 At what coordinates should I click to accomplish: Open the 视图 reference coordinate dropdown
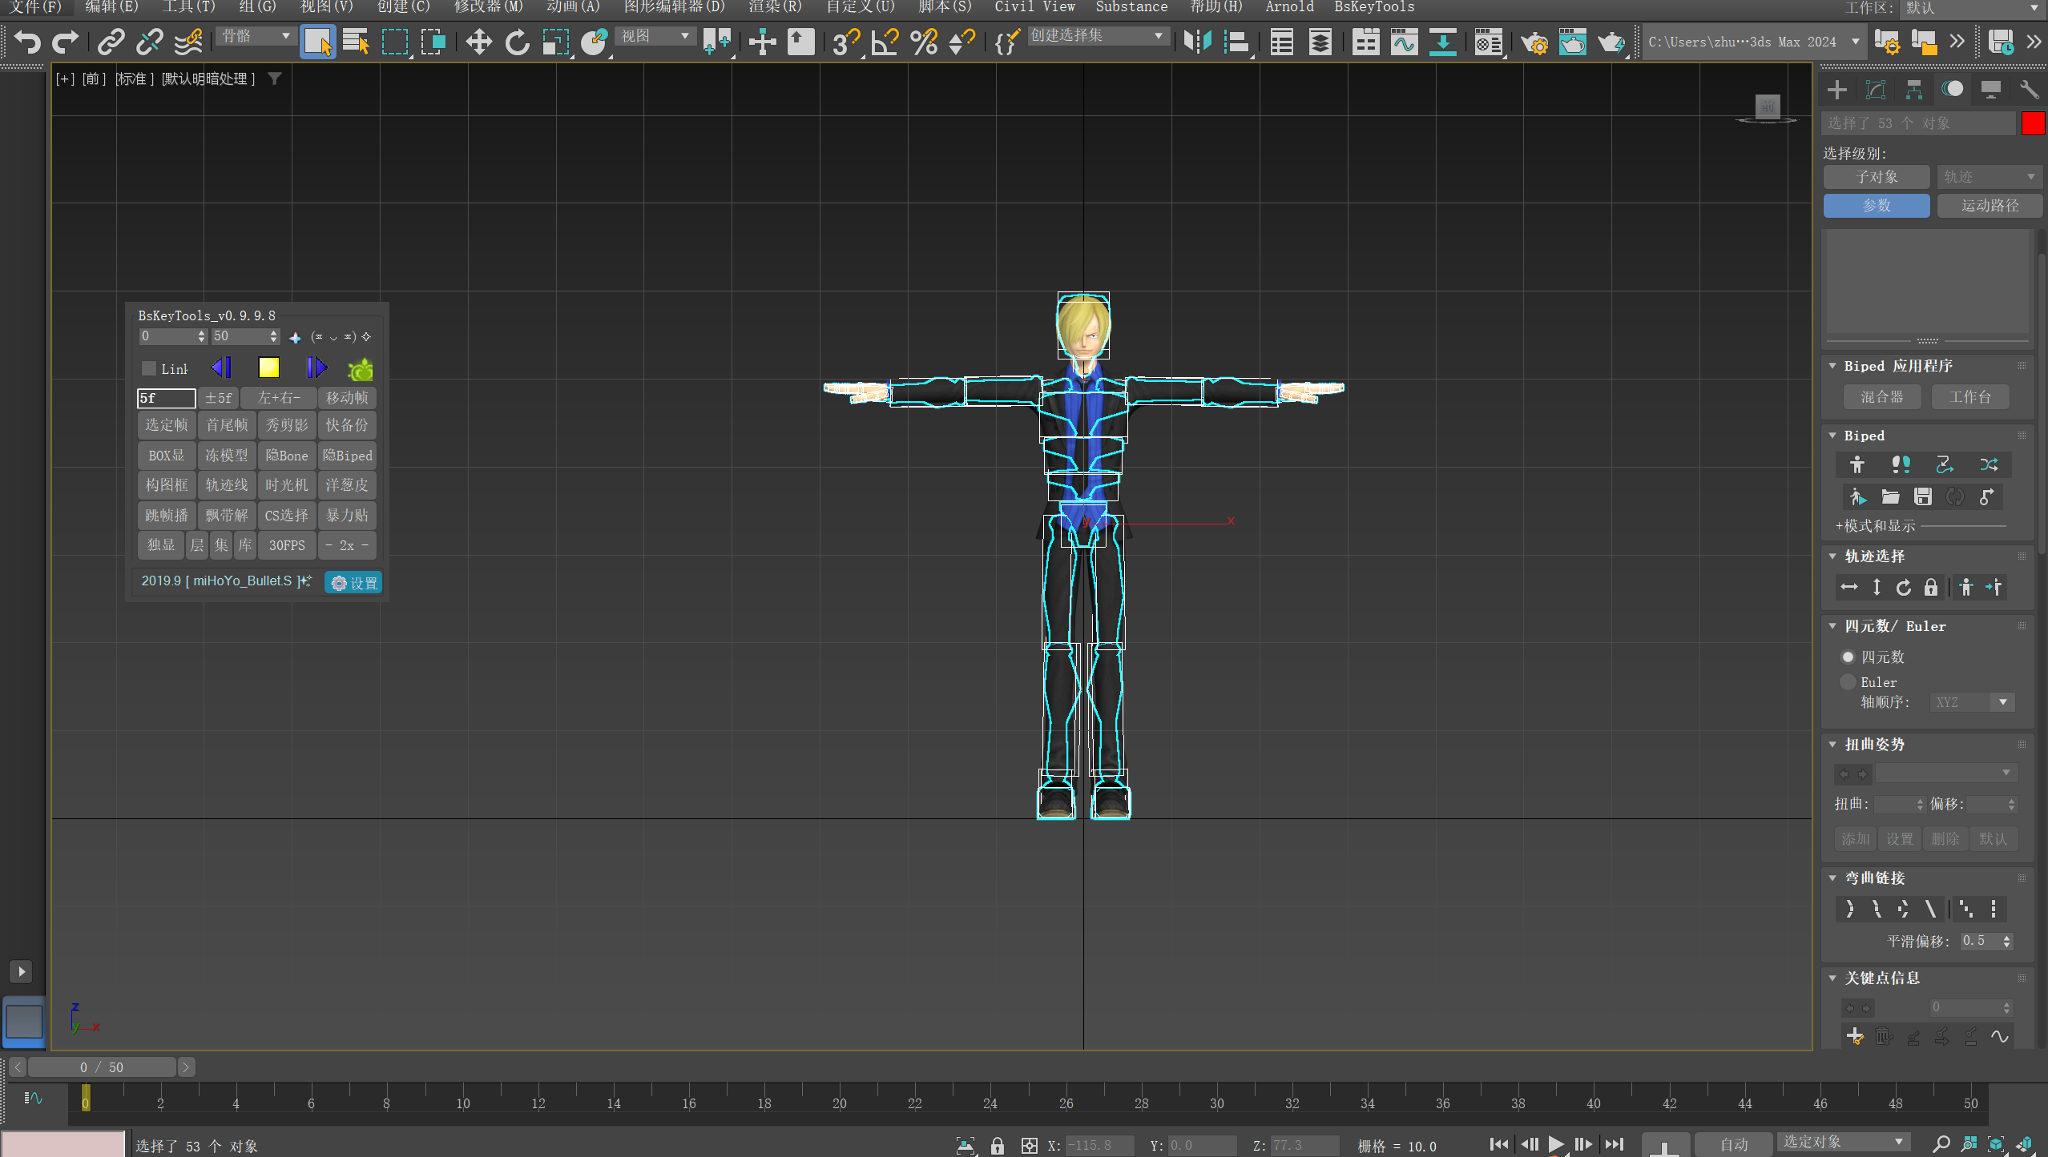pyautogui.click(x=655, y=36)
